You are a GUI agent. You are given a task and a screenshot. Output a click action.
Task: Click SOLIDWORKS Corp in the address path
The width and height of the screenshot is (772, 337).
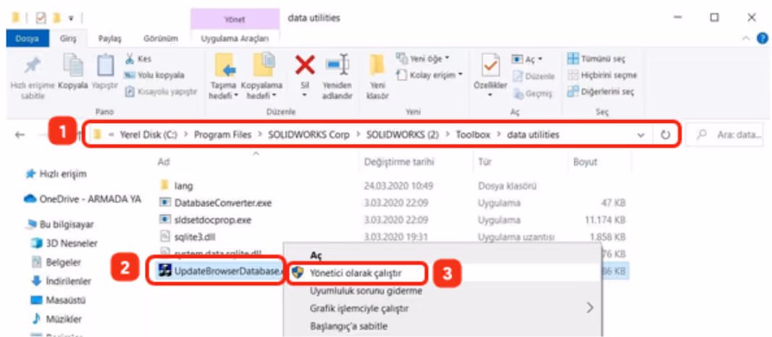[307, 135]
